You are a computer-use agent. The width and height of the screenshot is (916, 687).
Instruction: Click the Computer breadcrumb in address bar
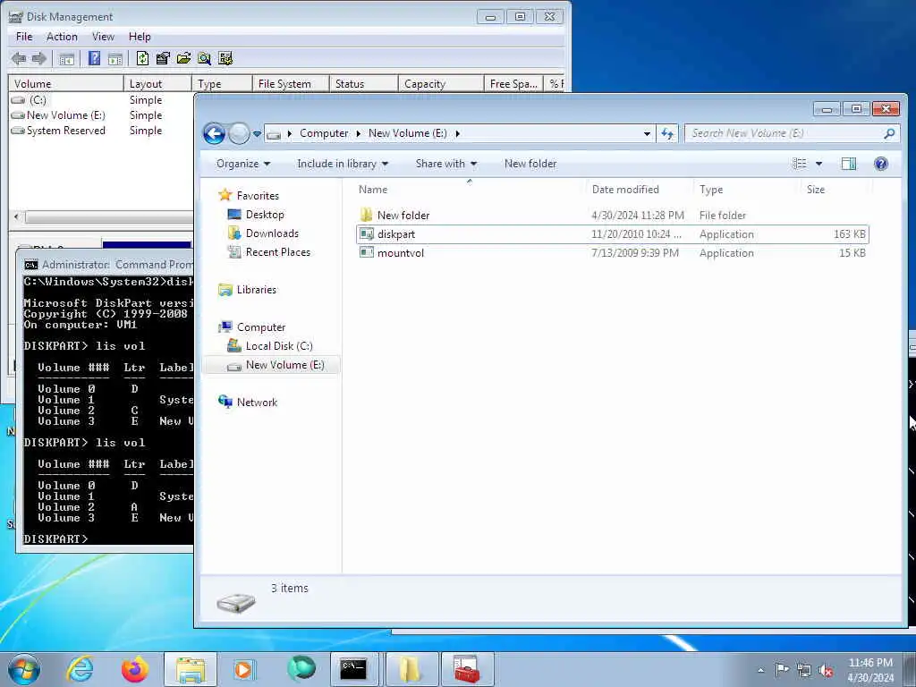(324, 134)
